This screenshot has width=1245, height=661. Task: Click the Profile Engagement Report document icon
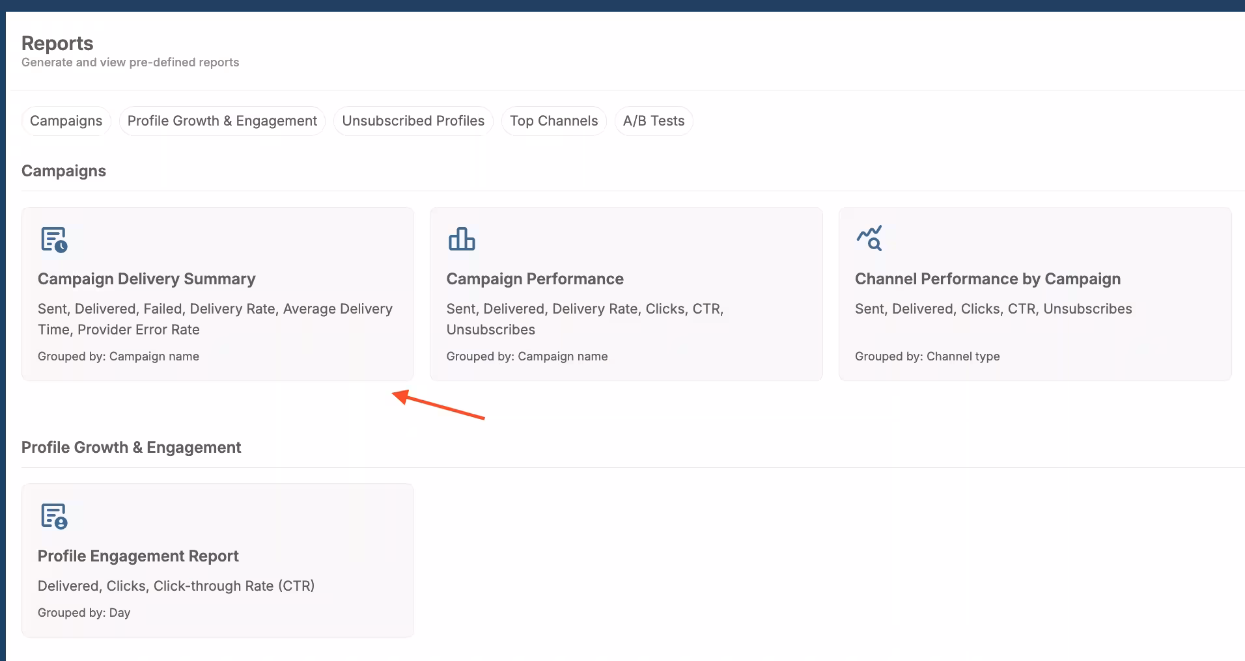coord(54,517)
